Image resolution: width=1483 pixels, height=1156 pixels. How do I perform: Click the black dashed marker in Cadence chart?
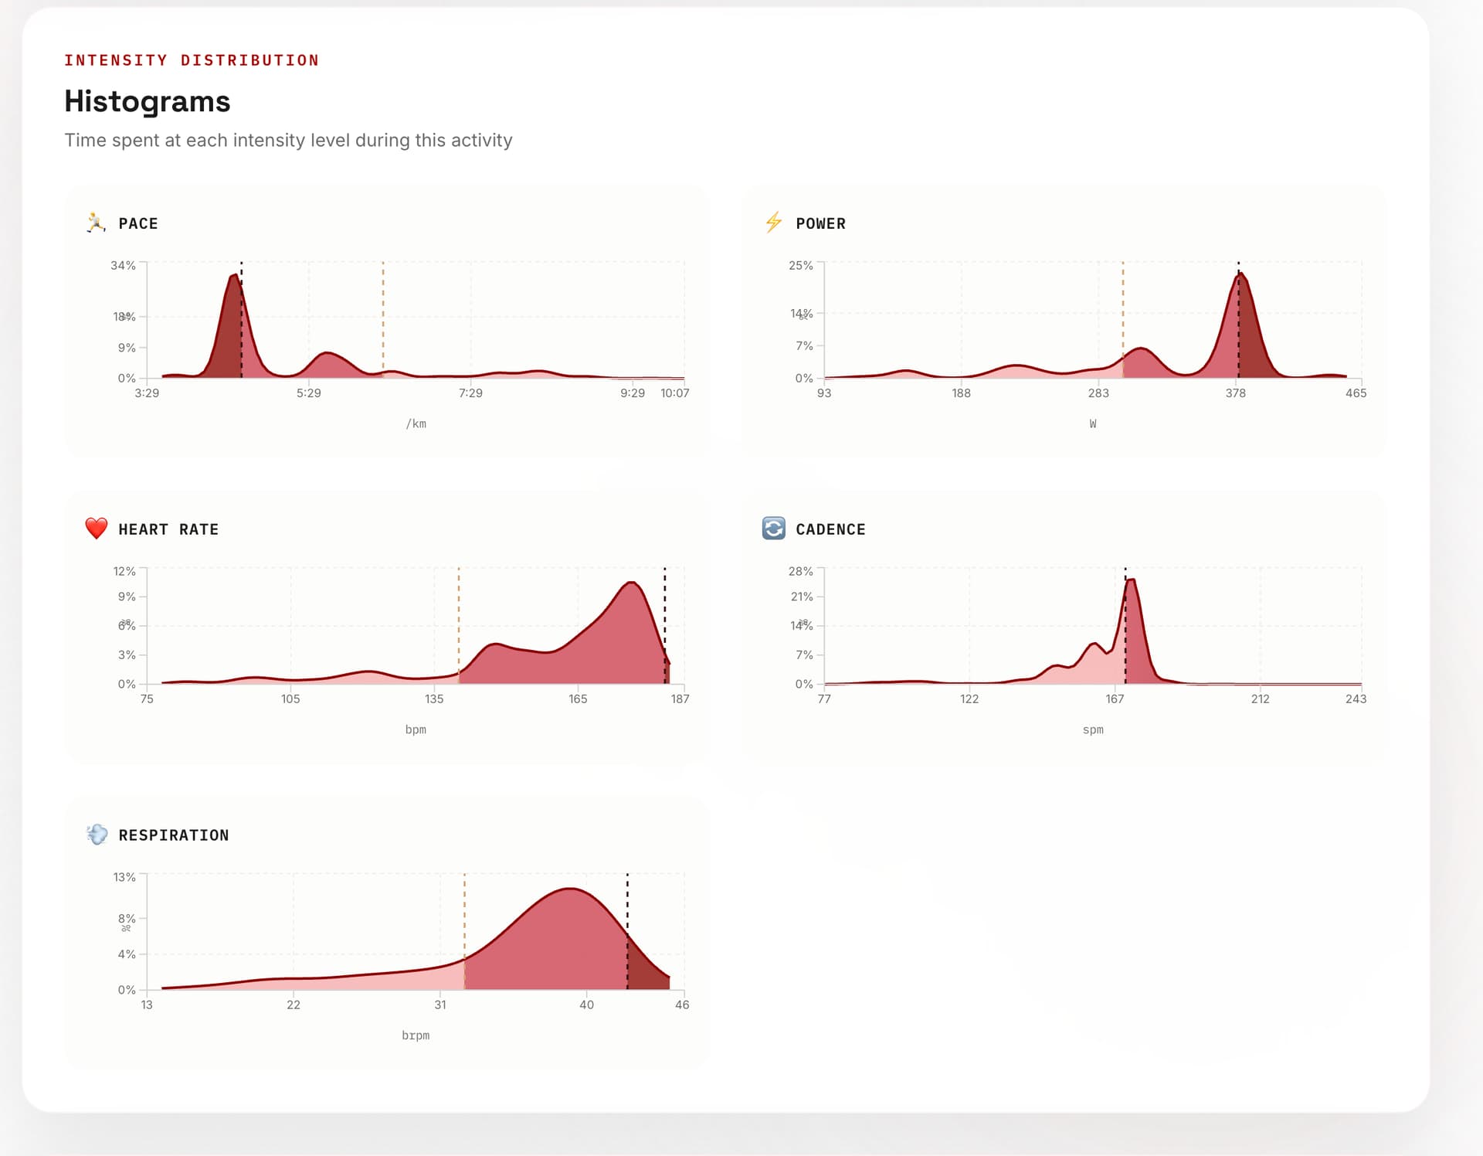tap(1125, 626)
